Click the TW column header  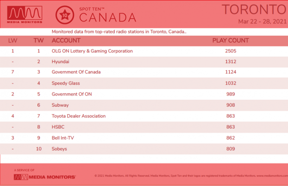(x=38, y=40)
